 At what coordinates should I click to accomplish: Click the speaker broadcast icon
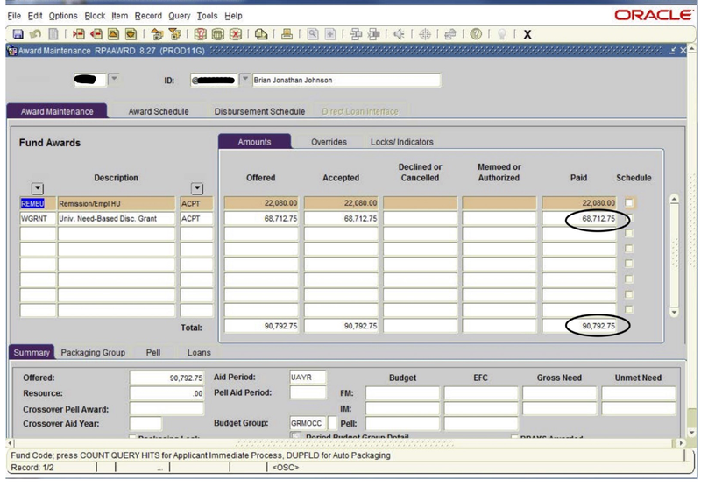(400, 34)
